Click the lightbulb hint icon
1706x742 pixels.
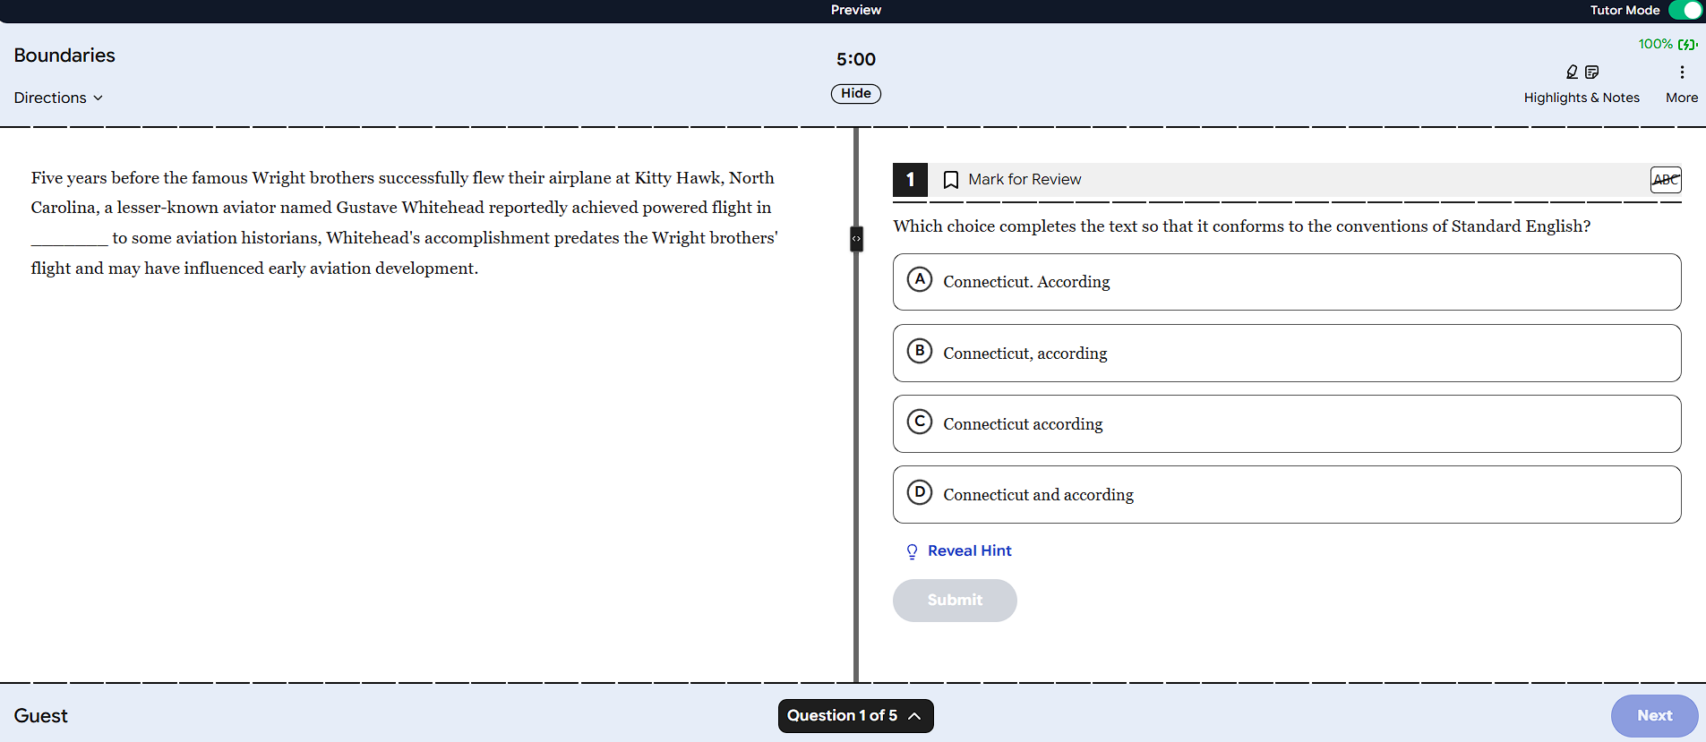coord(912,551)
